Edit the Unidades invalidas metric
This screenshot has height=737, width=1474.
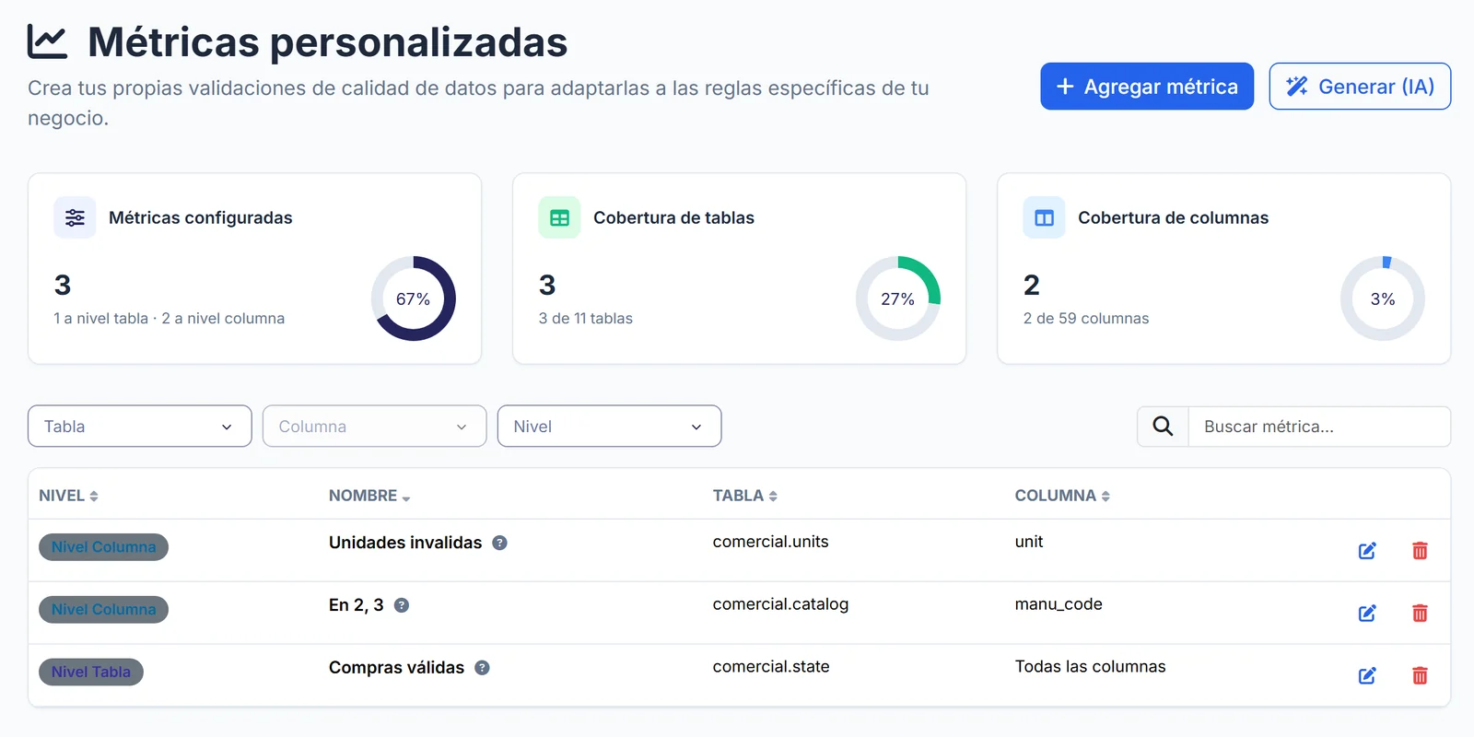point(1367,551)
